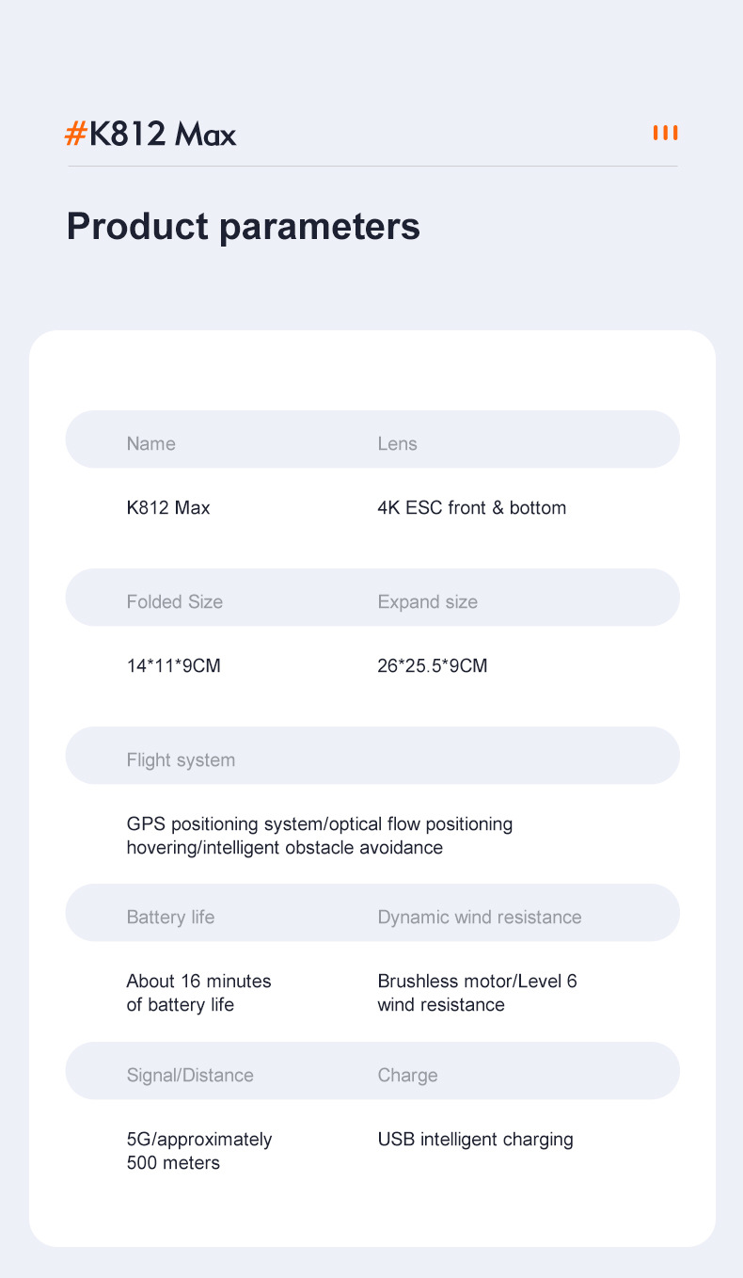Select the Battery life header
Image resolution: width=743 pixels, height=1278 pixels.
170,918
